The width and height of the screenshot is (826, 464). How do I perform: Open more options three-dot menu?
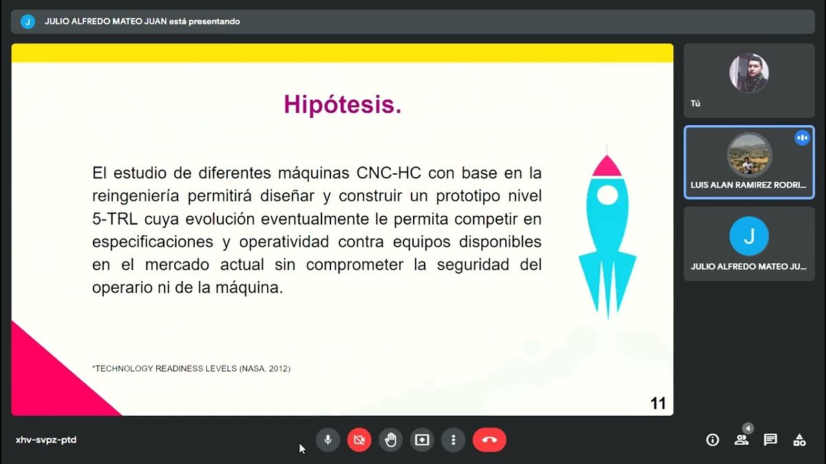coord(453,440)
